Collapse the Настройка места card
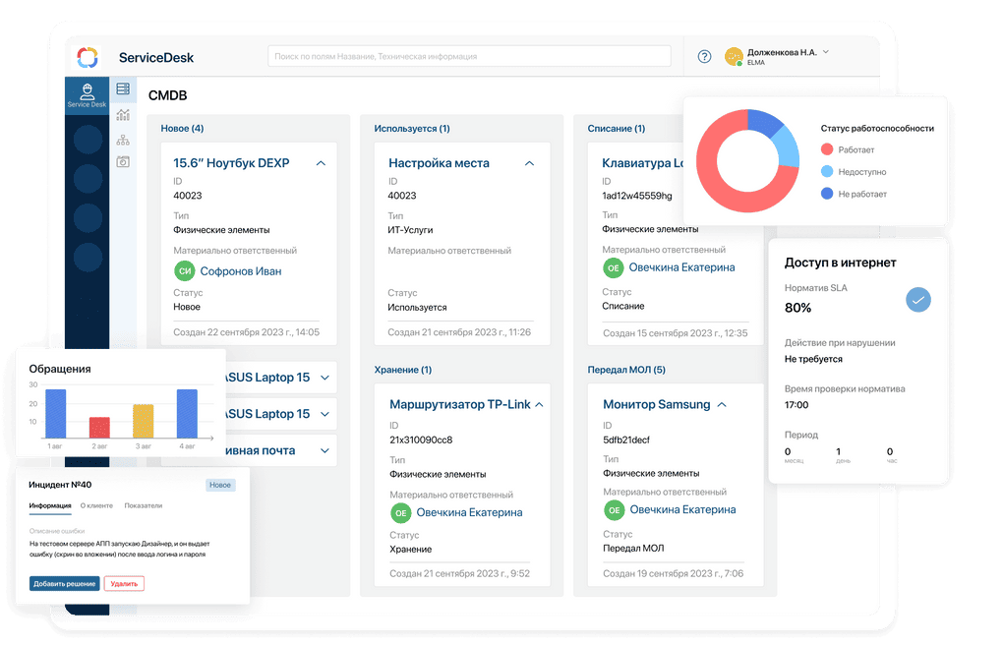This screenshot has height=645, width=1003. coord(530,163)
